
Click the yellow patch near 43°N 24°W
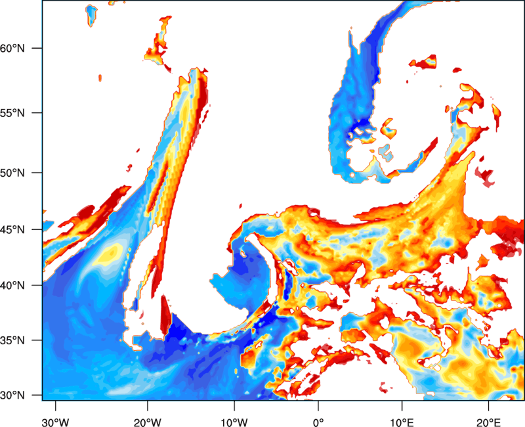coord(109,254)
